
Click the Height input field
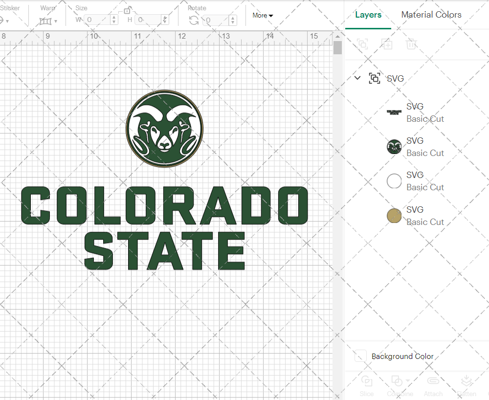coord(149,20)
